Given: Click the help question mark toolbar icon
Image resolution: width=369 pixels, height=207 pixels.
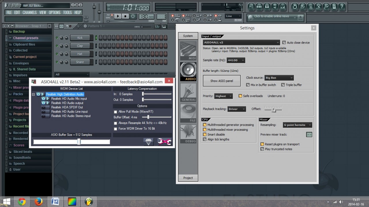Looking at the screenshot, I should [342, 7].
